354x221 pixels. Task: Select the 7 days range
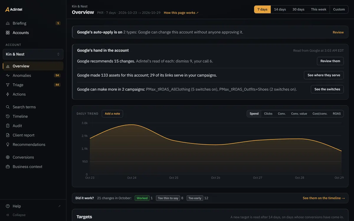tap(262, 9)
